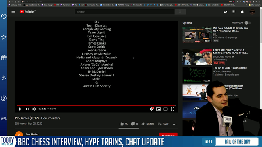Play the ProGamer documentary video

pyautogui.click(x=20, y=109)
